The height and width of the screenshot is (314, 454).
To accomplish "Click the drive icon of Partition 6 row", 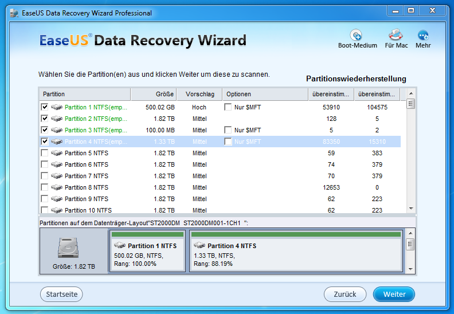I will coord(57,164).
